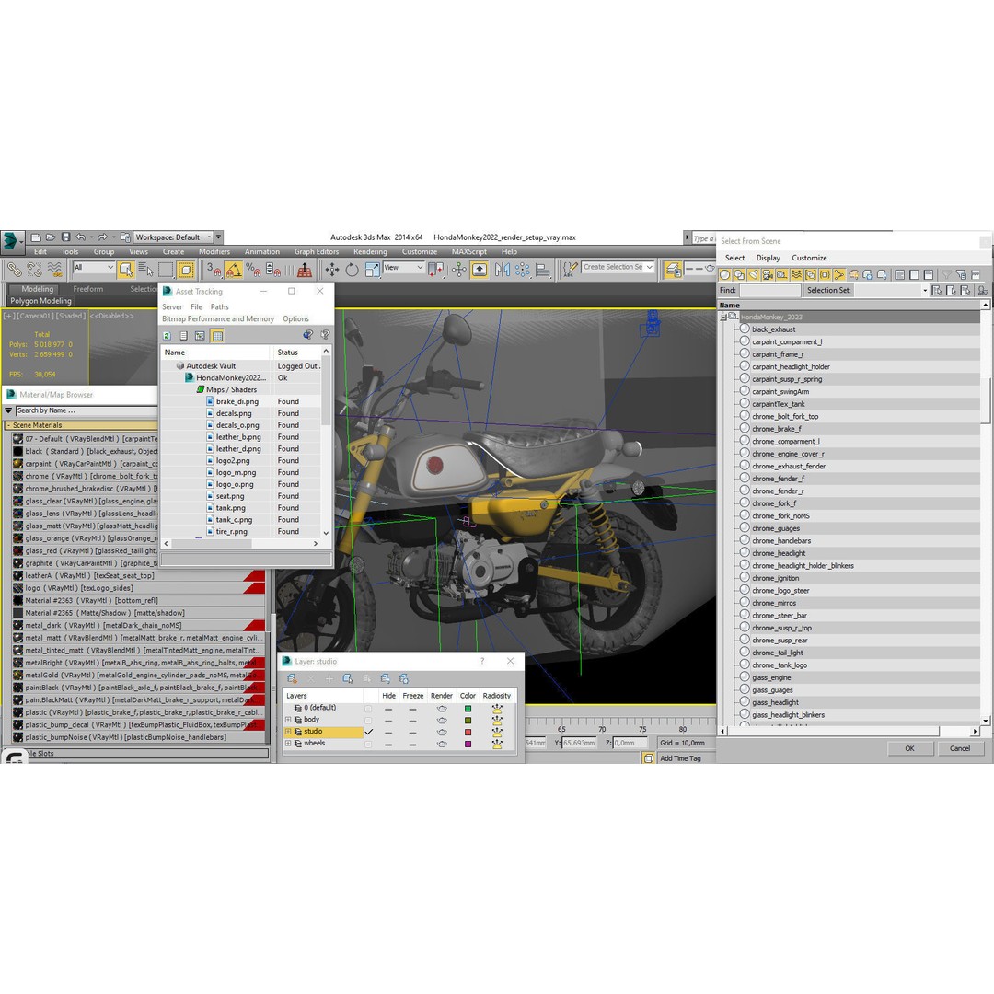This screenshot has width=994, height=994.
Task: Open the MAXScript menu
Action: (x=469, y=251)
